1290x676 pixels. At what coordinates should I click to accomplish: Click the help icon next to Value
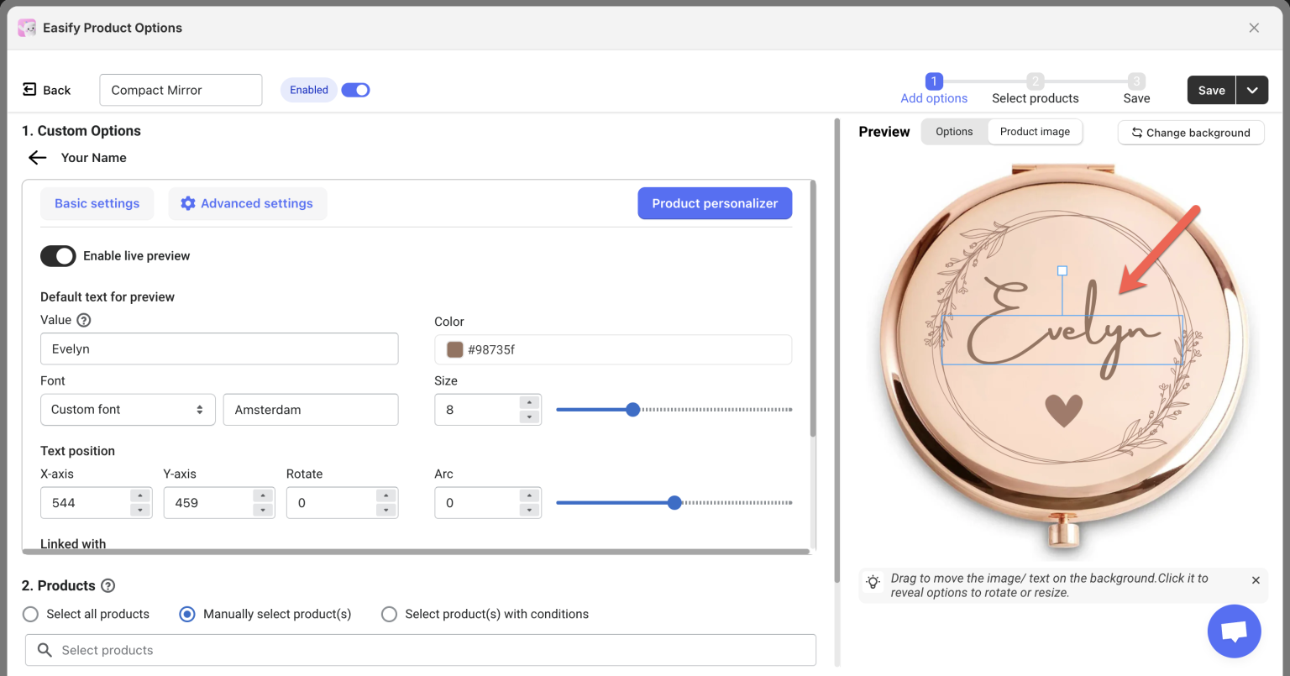(x=83, y=320)
